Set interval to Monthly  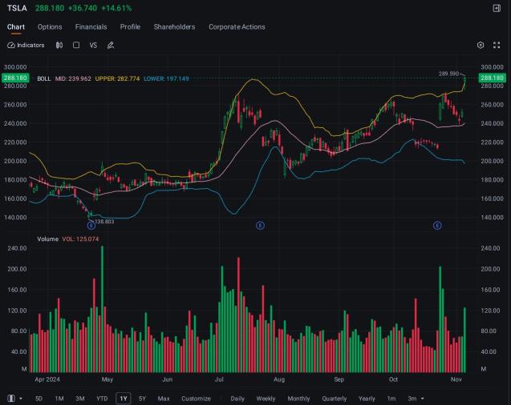pos(298,399)
